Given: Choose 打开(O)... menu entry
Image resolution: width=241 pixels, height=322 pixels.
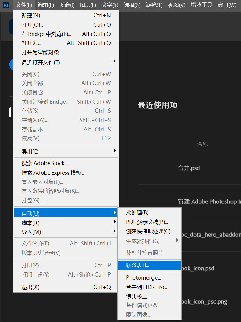Looking at the screenshot, I should 66,25.
